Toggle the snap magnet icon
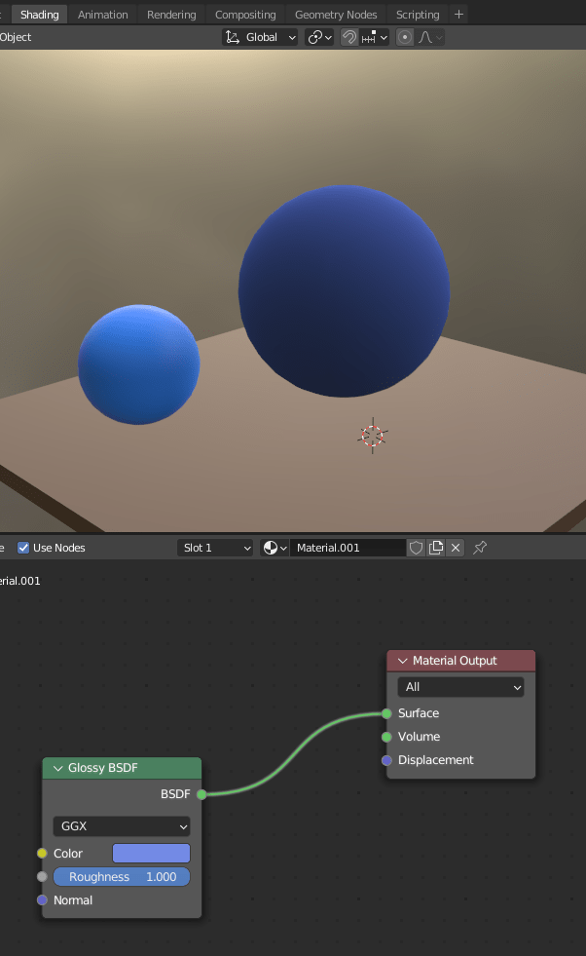 tap(349, 37)
